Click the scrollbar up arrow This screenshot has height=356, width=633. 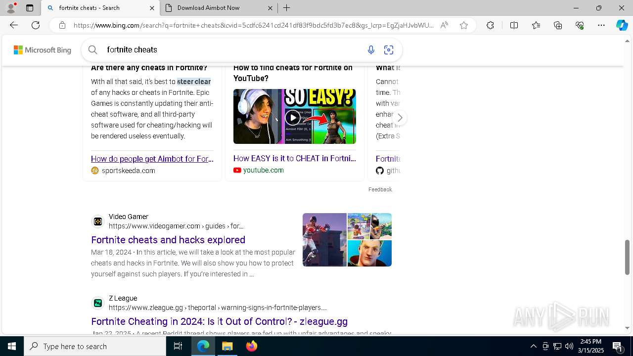click(x=627, y=41)
